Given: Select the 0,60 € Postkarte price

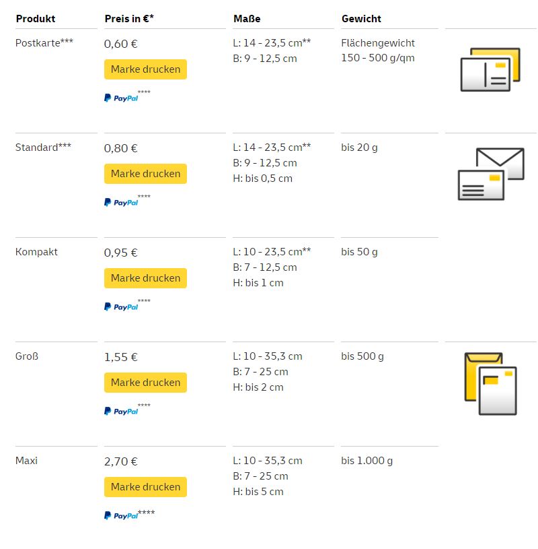Looking at the screenshot, I should (x=121, y=44).
